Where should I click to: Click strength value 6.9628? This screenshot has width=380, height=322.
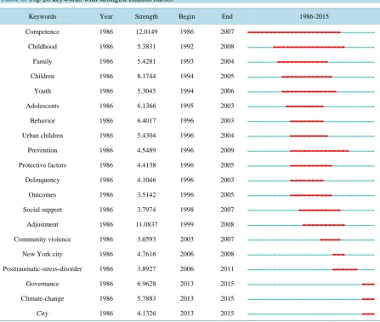146,284
